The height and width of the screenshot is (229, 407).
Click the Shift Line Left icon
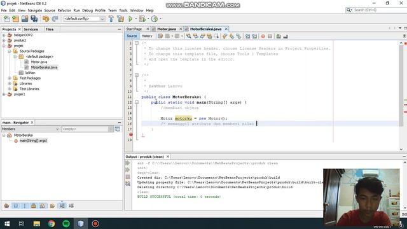tap(247, 36)
